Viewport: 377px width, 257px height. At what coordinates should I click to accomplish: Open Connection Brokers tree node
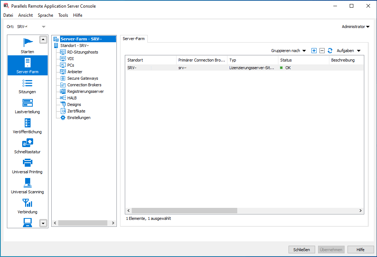click(84, 85)
